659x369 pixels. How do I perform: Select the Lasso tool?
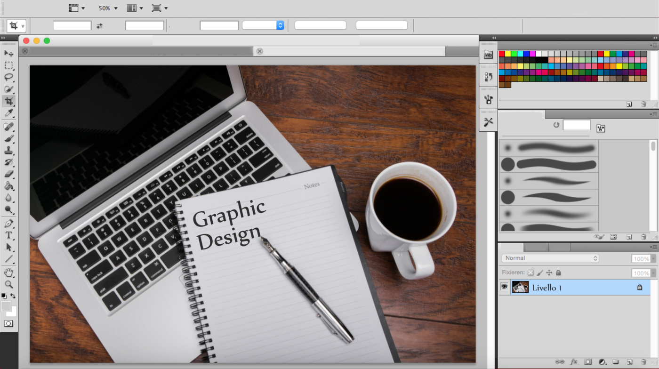[x=8, y=77]
